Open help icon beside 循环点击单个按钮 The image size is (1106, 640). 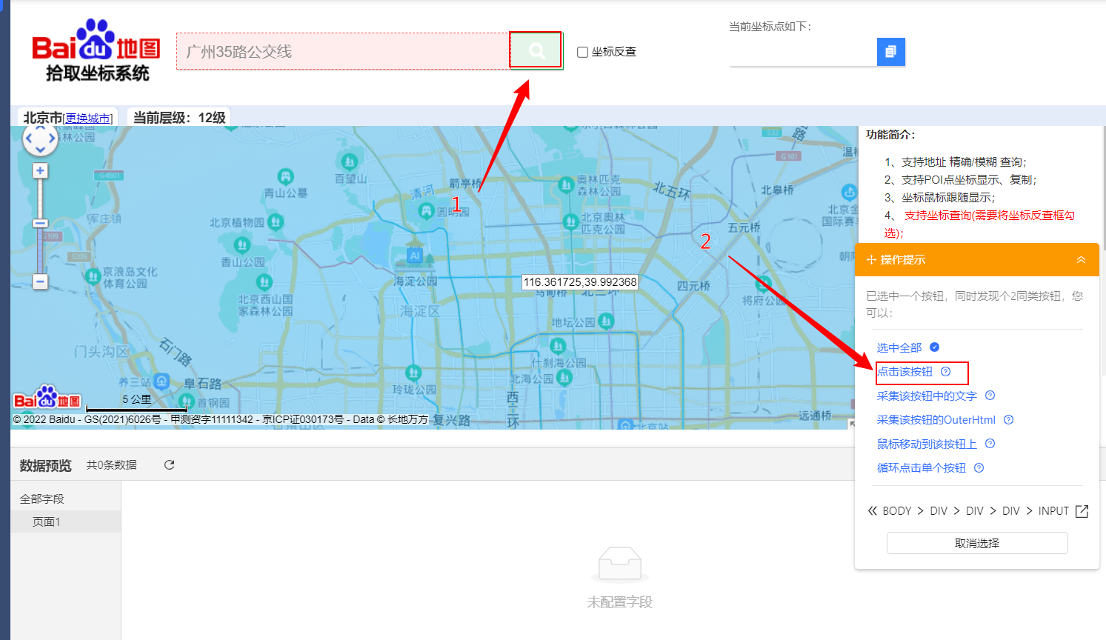(x=979, y=468)
